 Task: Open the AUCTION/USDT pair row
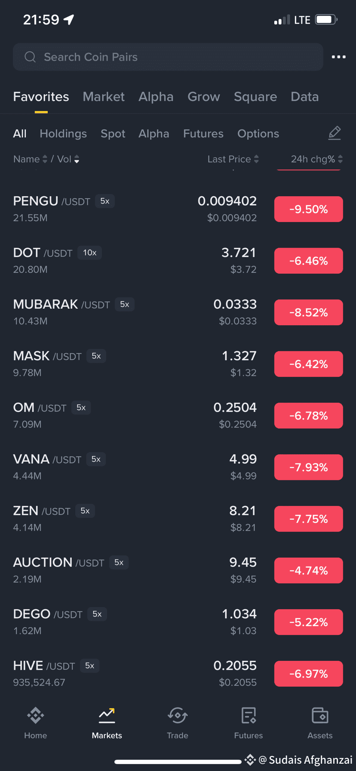click(x=178, y=571)
